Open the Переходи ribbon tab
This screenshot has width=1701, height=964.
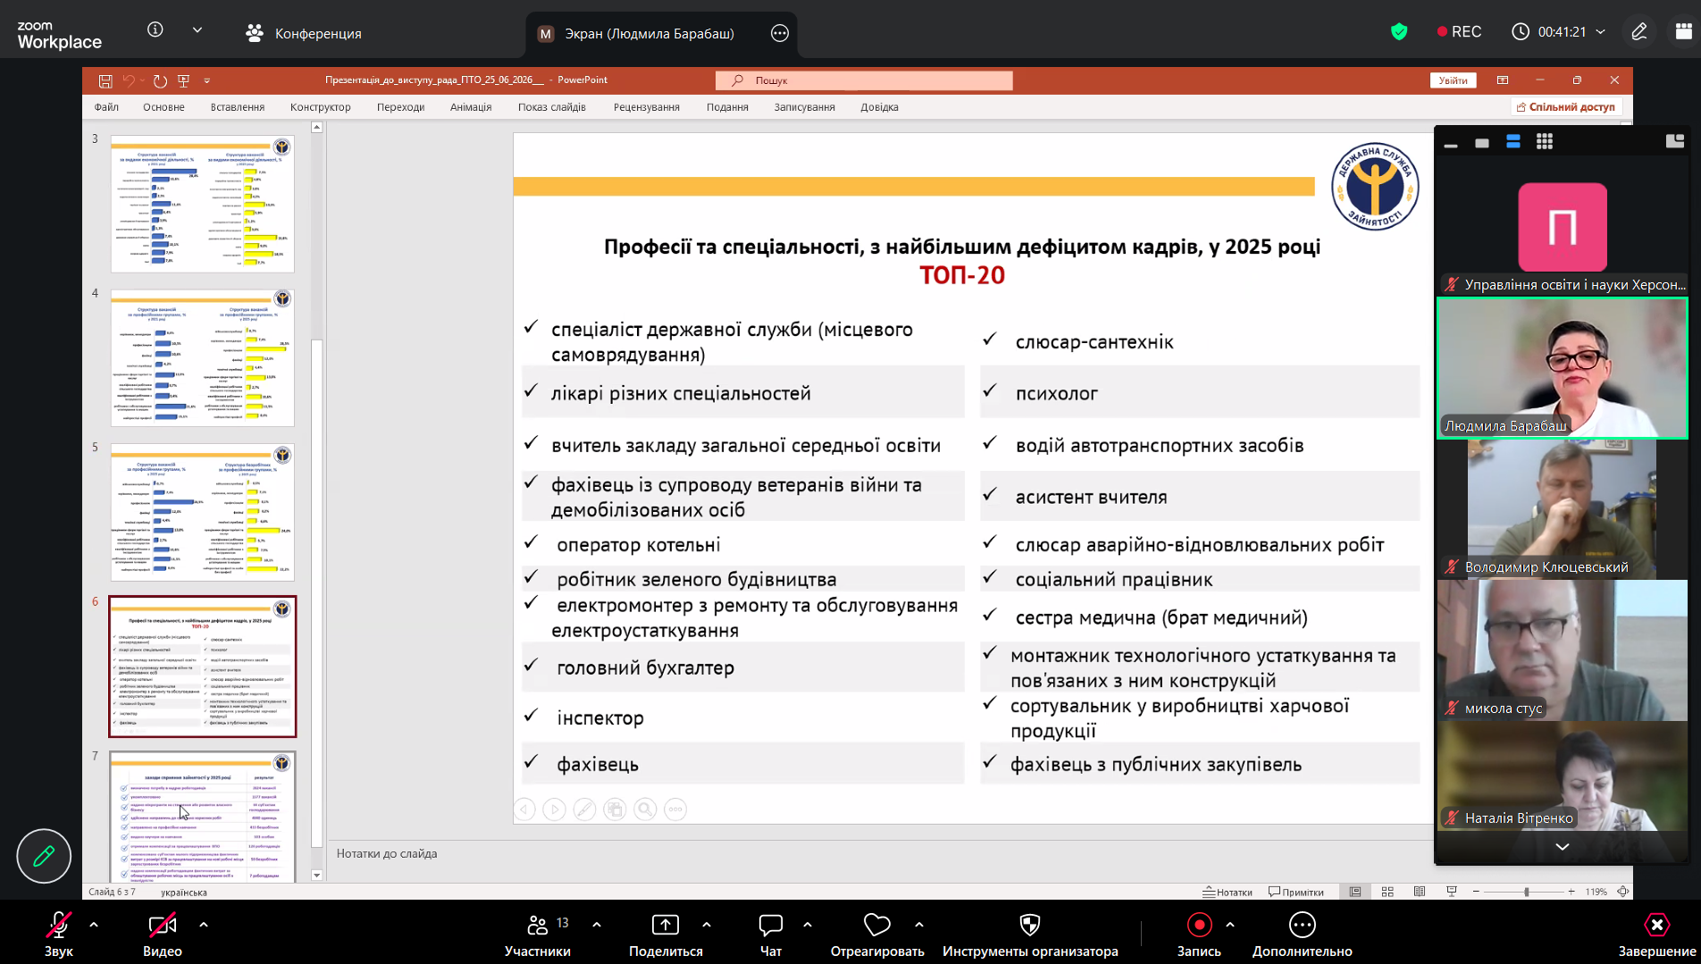tap(401, 107)
